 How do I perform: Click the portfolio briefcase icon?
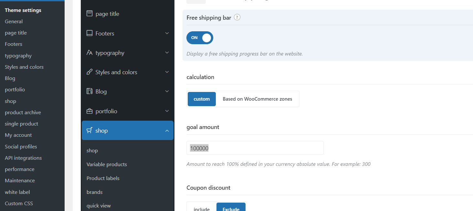[89, 111]
